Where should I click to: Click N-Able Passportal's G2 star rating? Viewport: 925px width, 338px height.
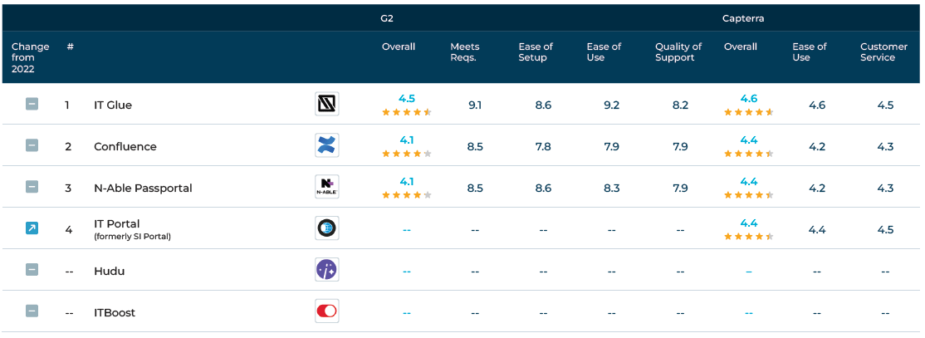click(x=407, y=195)
